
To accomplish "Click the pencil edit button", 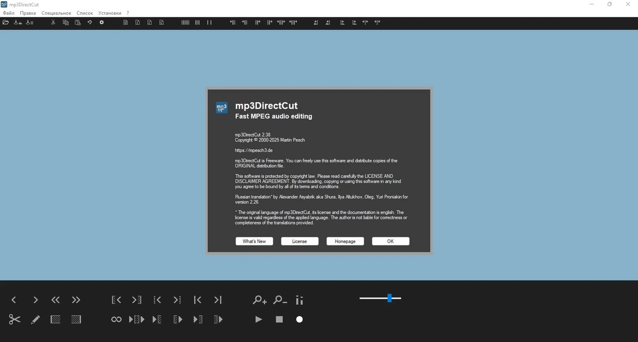I will 36,320.
